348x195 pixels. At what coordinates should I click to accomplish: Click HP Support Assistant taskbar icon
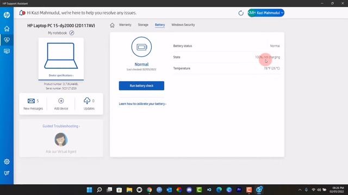259,190
